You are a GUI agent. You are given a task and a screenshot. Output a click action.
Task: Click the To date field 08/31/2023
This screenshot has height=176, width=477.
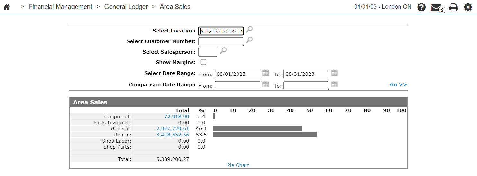[306, 74]
